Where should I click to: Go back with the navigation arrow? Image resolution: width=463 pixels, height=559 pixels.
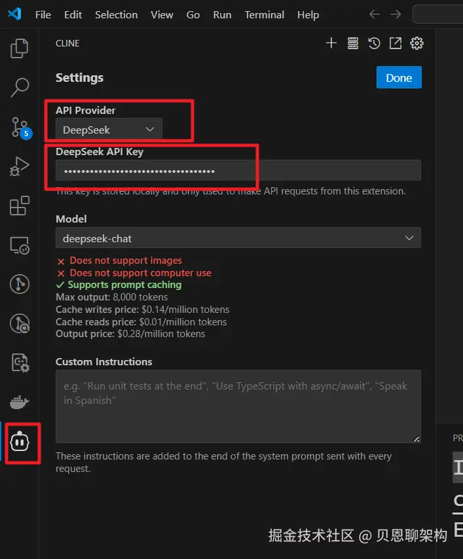374,14
